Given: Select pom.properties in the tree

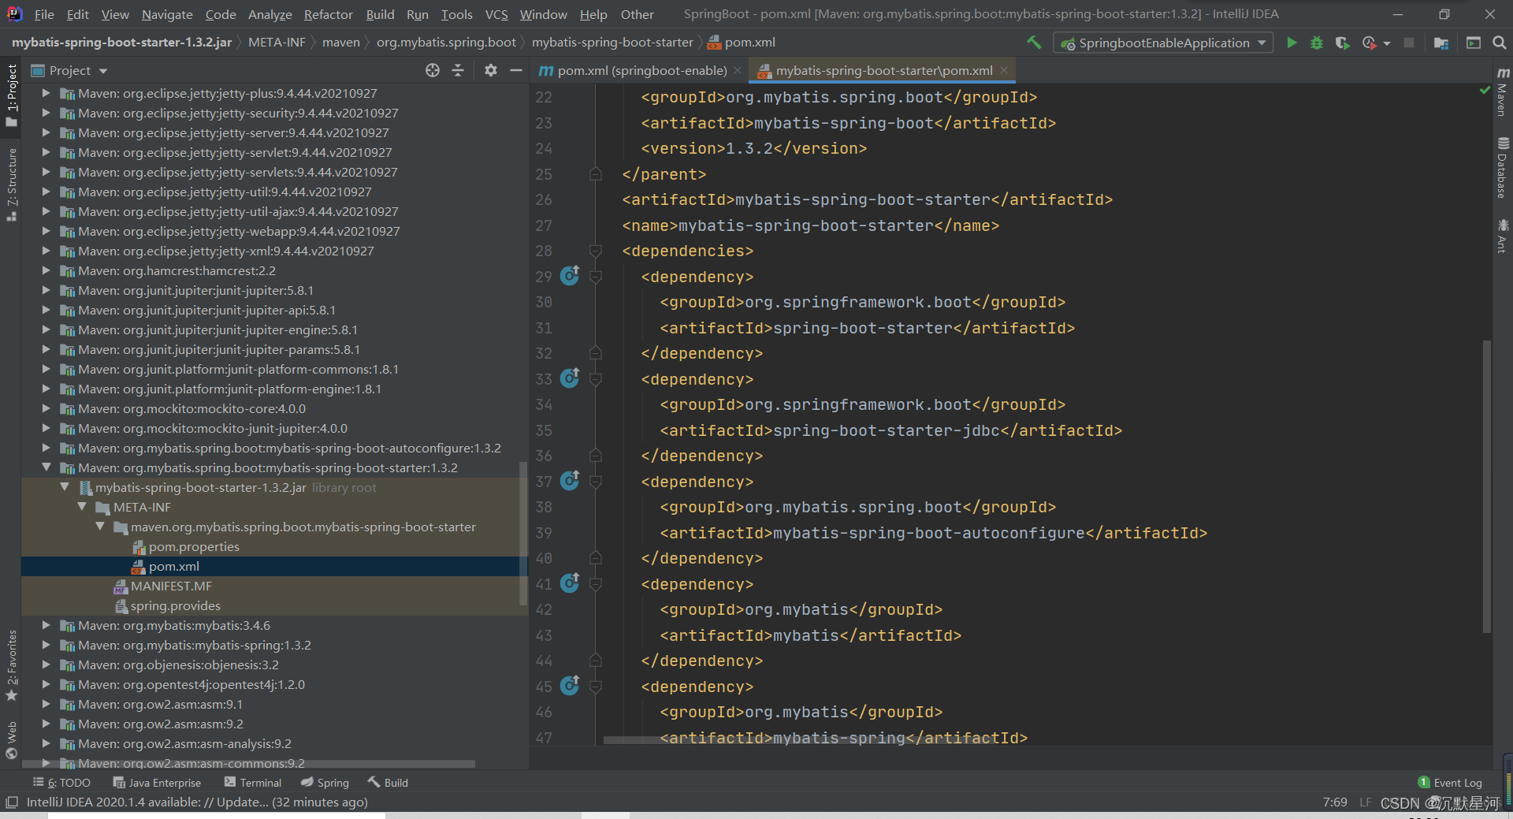Looking at the screenshot, I should coord(194,546).
